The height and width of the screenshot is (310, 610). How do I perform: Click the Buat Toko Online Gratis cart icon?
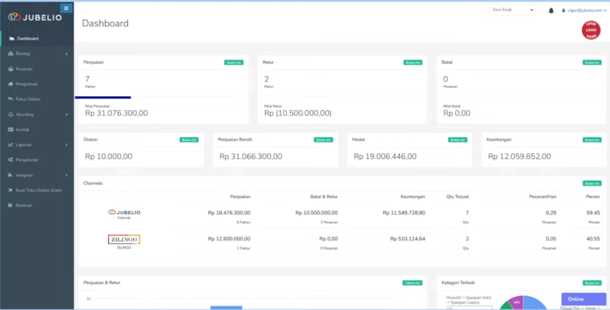click(10, 190)
